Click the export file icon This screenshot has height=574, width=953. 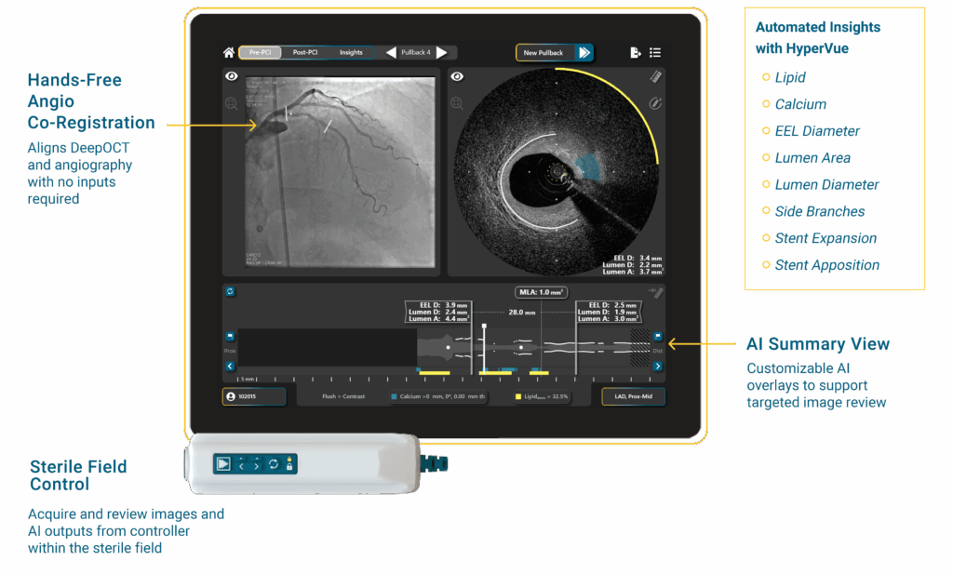(x=635, y=53)
